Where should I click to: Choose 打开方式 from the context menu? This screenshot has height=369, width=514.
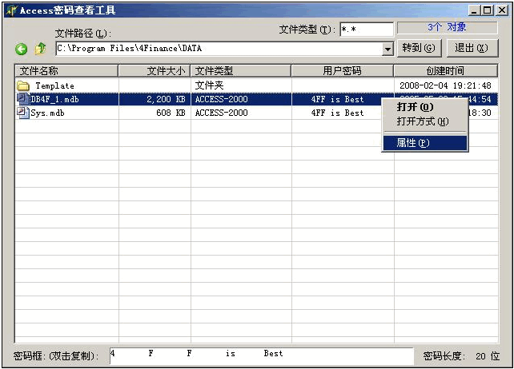(x=422, y=121)
